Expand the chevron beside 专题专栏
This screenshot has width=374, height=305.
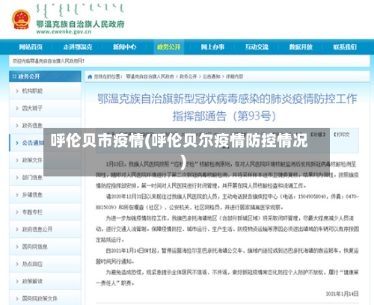[17, 212]
